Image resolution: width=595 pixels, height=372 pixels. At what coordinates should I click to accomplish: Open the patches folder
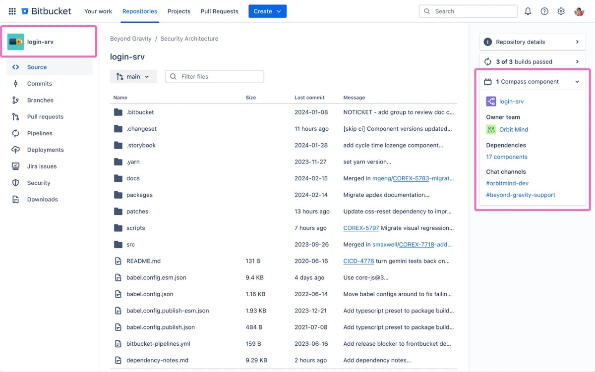click(137, 212)
